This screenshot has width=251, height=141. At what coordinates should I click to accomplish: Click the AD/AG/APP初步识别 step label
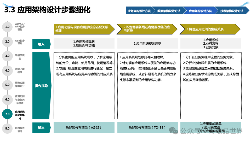click(20, 27)
